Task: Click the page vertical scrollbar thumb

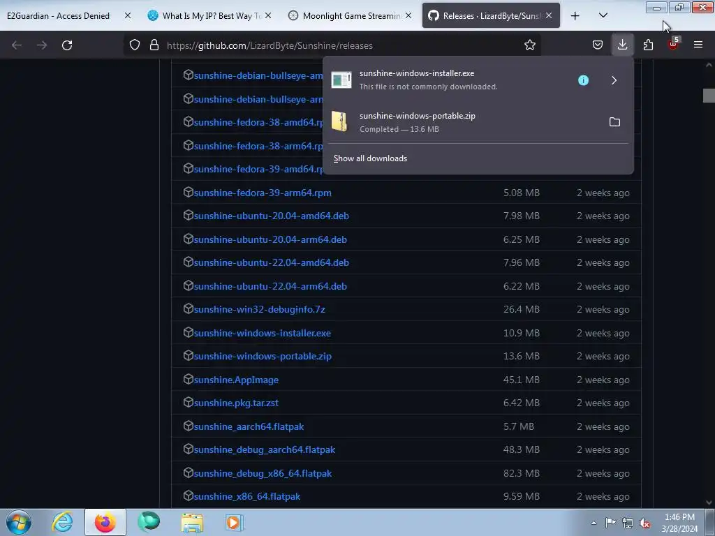Action: [x=709, y=96]
